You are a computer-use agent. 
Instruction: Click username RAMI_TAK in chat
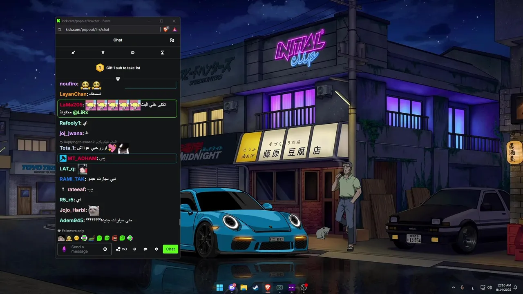coord(72,179)
